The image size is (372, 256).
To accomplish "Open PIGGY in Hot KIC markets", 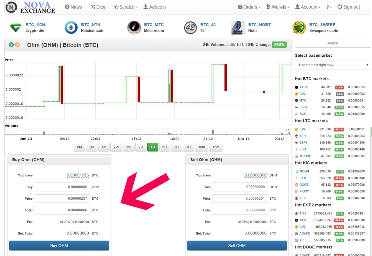I will (x=304, y=191).
